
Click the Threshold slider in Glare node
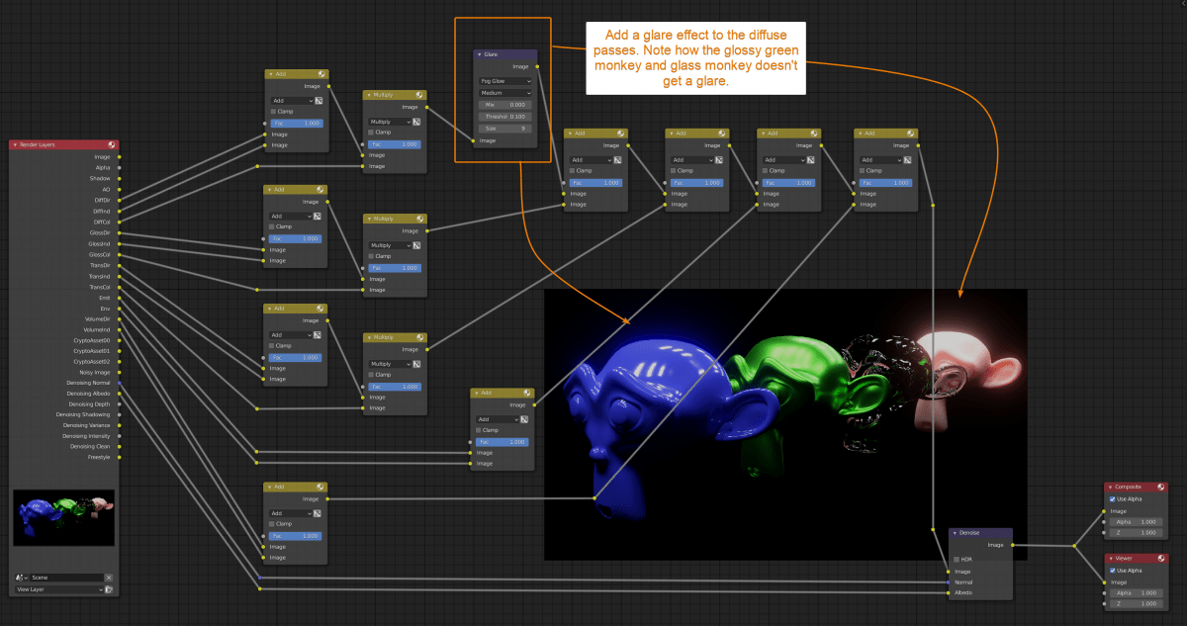505,117
